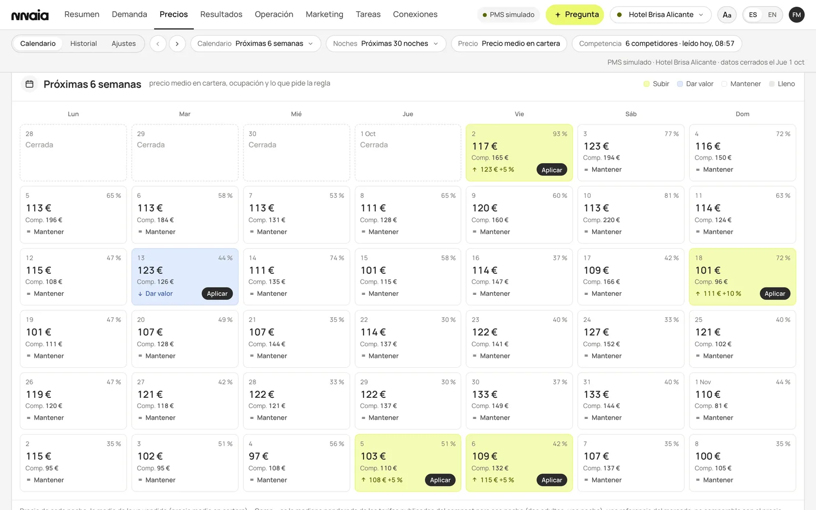Go to previous period with left arrow
The image size is (816, 510).
(x=158, y=44)
